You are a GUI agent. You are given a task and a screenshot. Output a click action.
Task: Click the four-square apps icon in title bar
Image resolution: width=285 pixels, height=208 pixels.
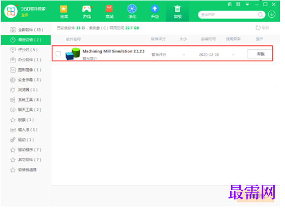(238, 4)
